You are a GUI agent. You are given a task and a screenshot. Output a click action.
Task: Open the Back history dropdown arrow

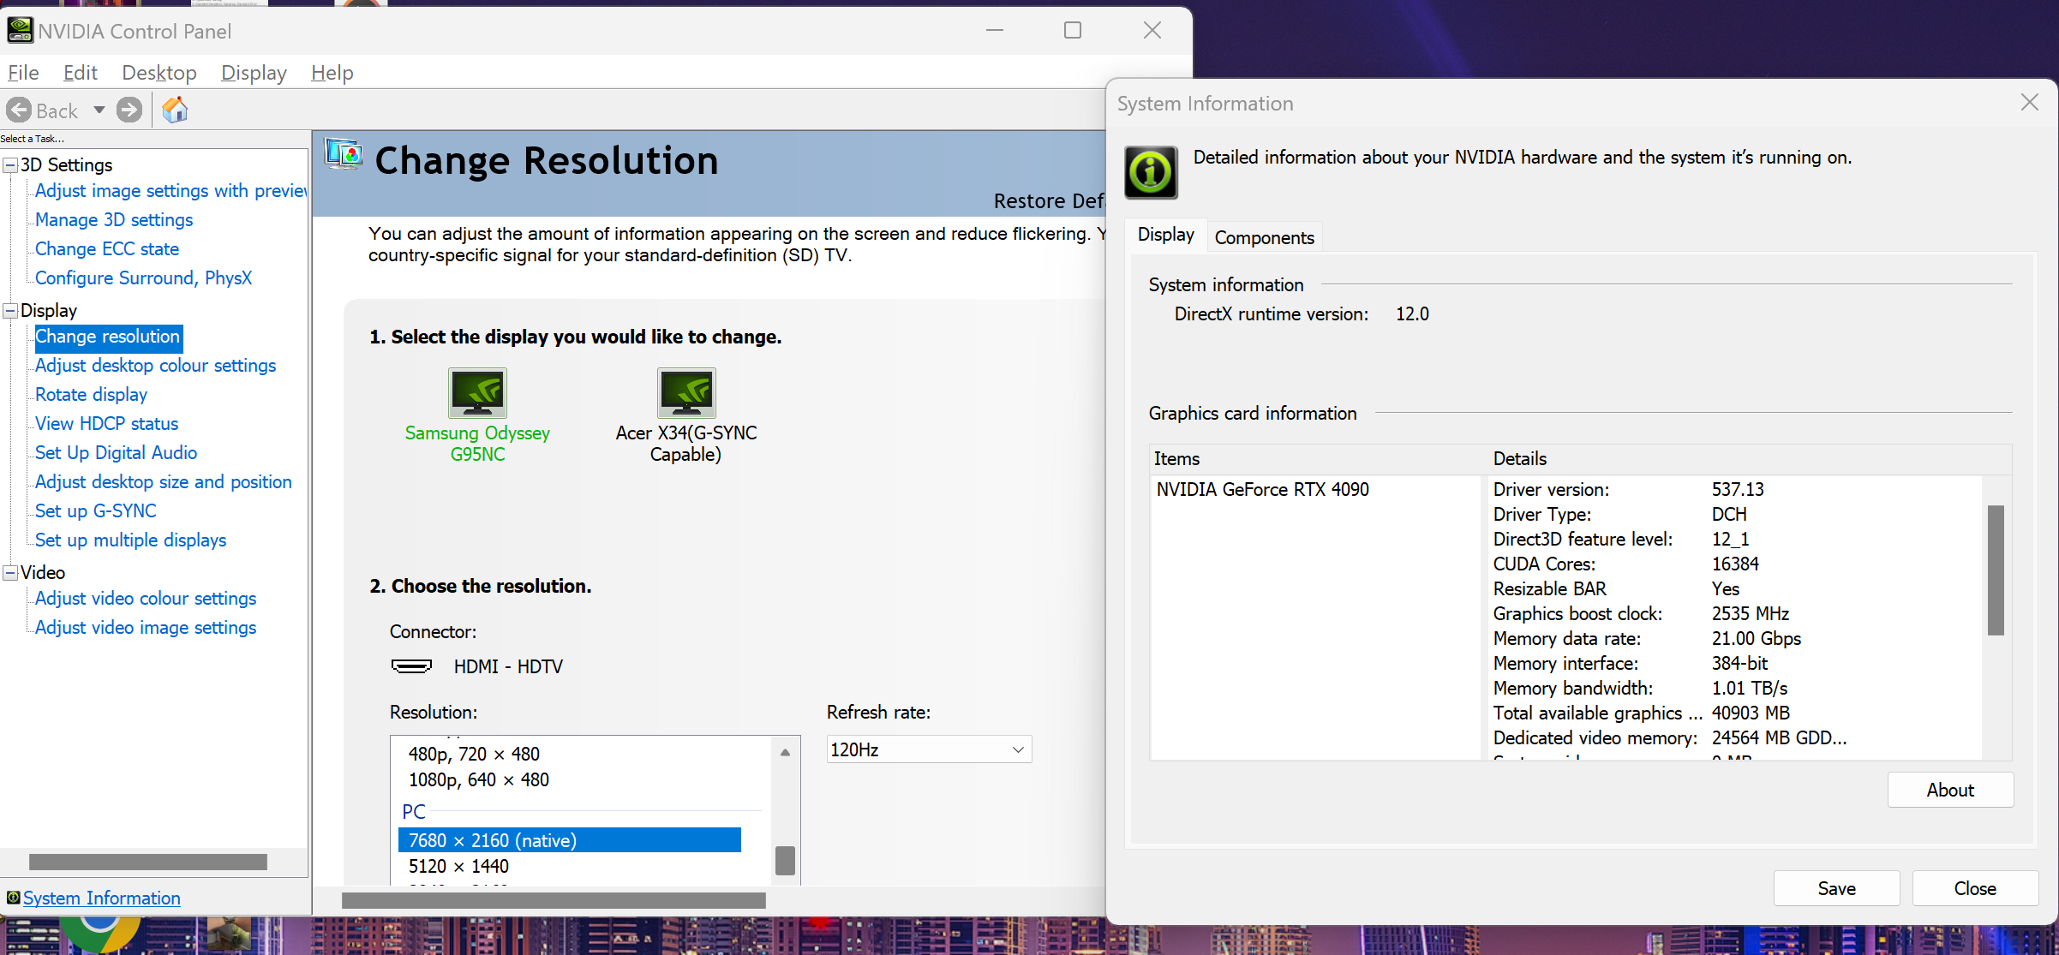click(99, 110)
